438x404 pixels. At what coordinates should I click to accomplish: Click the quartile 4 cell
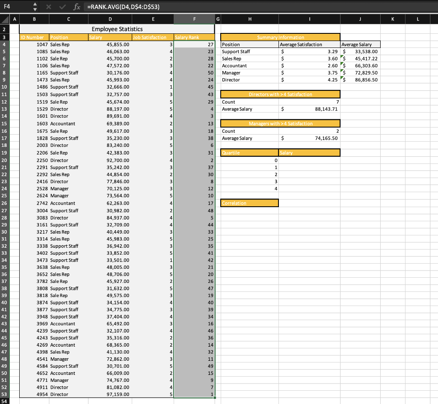click(x=250, y=189)
